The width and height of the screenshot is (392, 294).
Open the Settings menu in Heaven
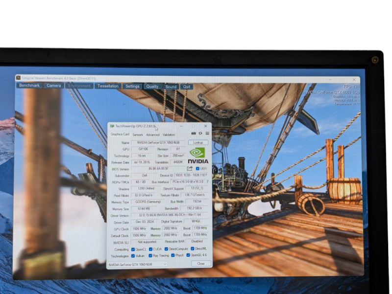[132, 87]
